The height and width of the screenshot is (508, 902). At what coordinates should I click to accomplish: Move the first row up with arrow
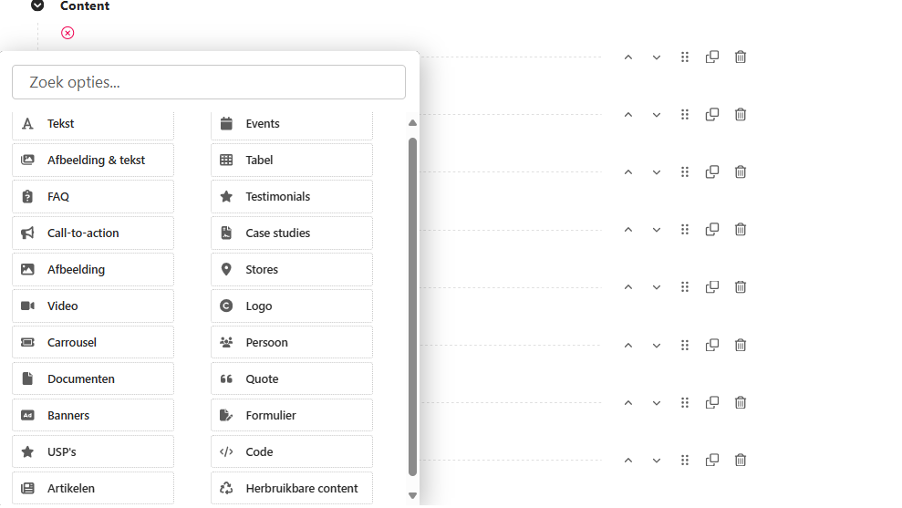pyautogui.click(x=628, y=57)
